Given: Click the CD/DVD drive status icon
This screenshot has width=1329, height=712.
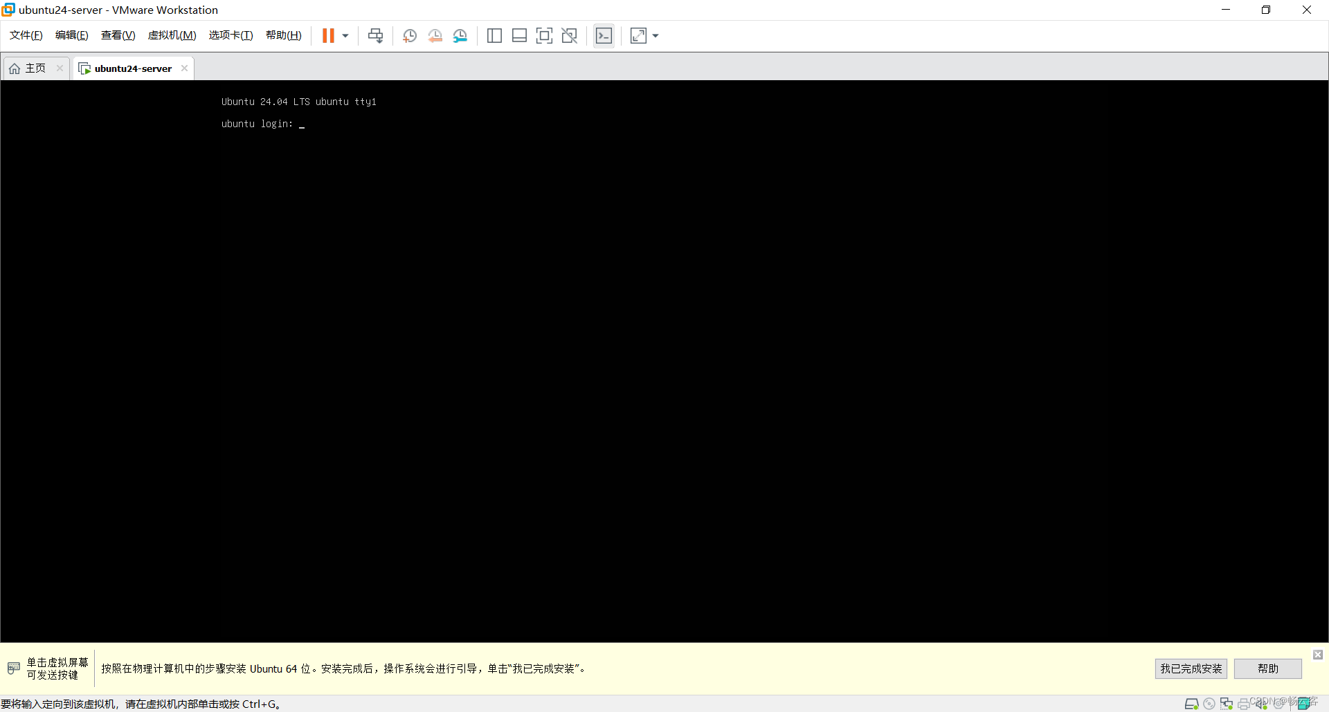Looking at the screenshot, I should tap(1209, 704).
